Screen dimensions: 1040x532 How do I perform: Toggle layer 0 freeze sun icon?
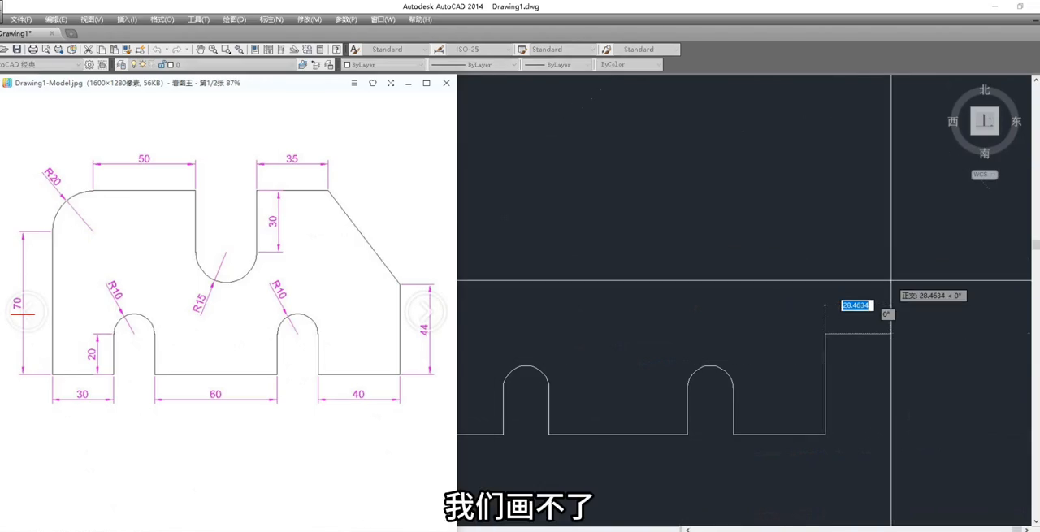pos(143,65)
